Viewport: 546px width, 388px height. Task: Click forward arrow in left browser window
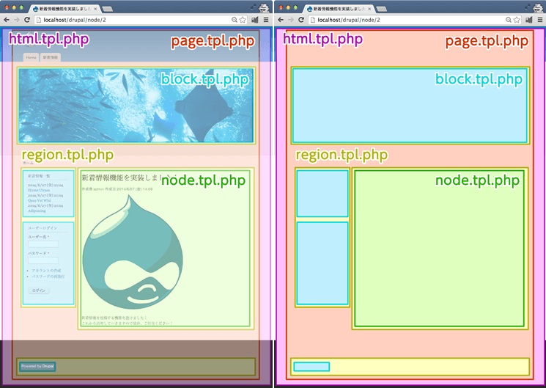[x=17, y=20]
